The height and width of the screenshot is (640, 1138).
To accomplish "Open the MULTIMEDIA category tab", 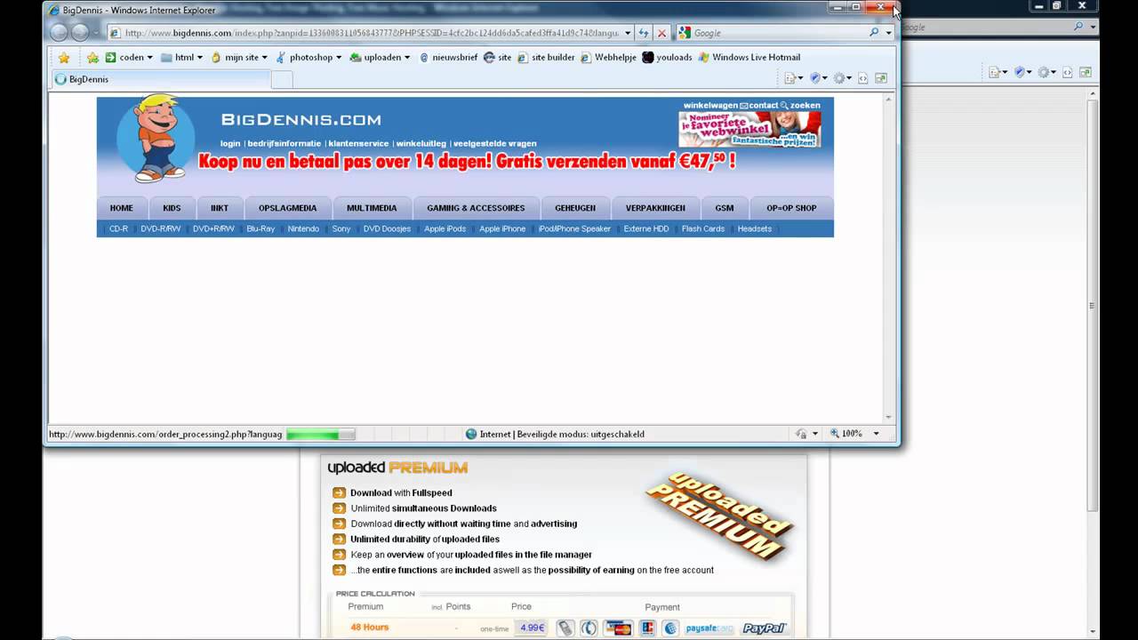I will coord(372,208).
